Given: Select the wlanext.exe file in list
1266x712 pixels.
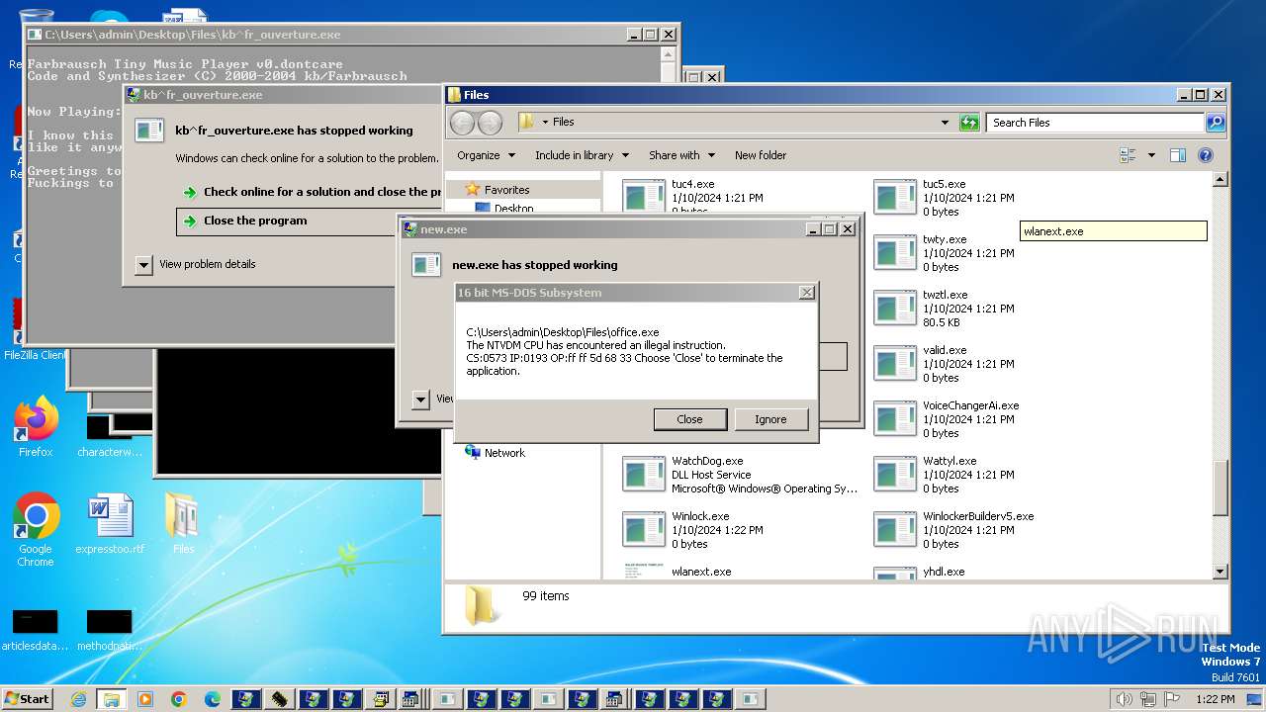Looking at the screenshot, I should (x=740, y=571).
